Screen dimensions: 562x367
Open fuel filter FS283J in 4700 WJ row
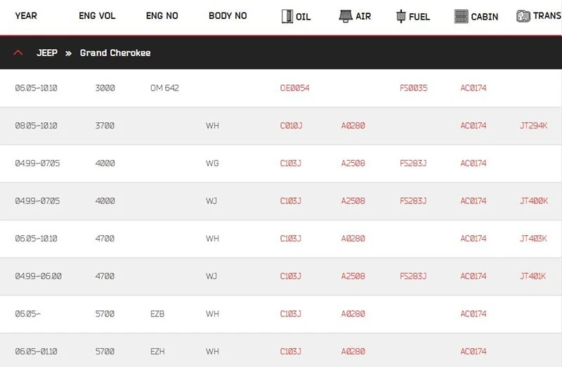click(x=413, y=276)
